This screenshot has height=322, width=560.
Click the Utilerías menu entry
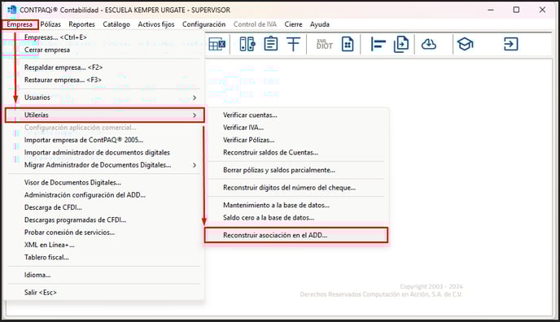105,115
